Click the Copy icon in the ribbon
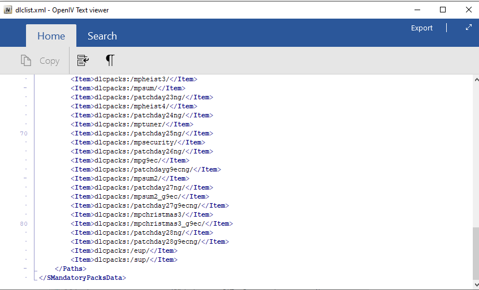479x290 pixels. click(26, 60)
